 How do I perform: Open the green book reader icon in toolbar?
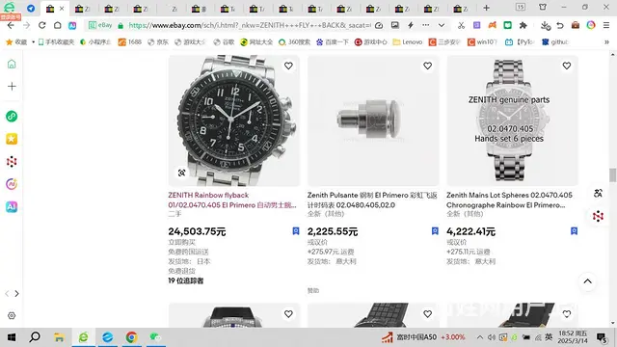[x=508, y=26]
